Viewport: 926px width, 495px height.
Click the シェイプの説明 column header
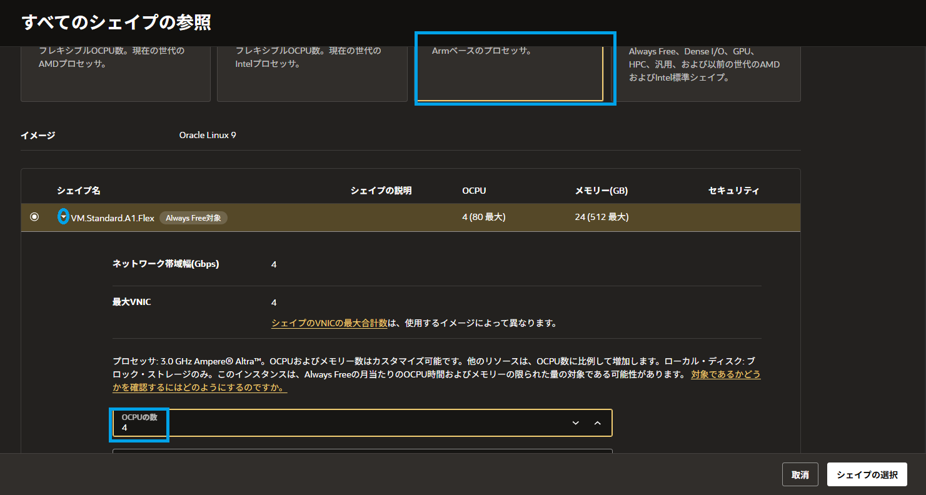click(381, 191)
